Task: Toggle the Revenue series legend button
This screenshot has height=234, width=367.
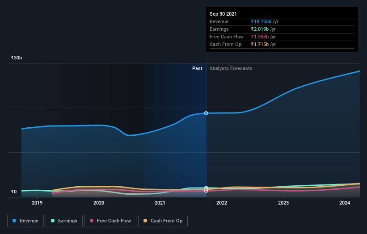Action: tap(25, 221)
